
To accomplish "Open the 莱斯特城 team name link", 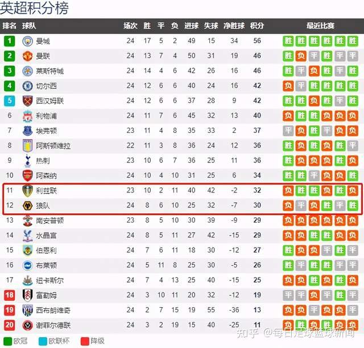I will coord(50,71).
